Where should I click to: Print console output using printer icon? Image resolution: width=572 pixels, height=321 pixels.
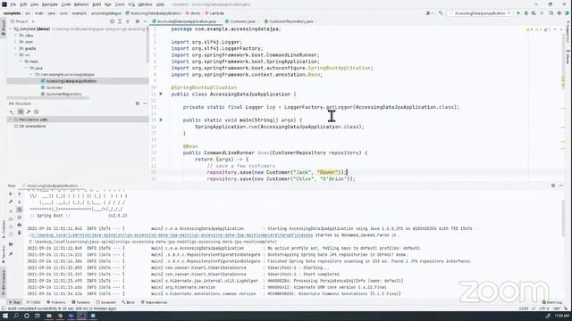(x=20, y=225)
